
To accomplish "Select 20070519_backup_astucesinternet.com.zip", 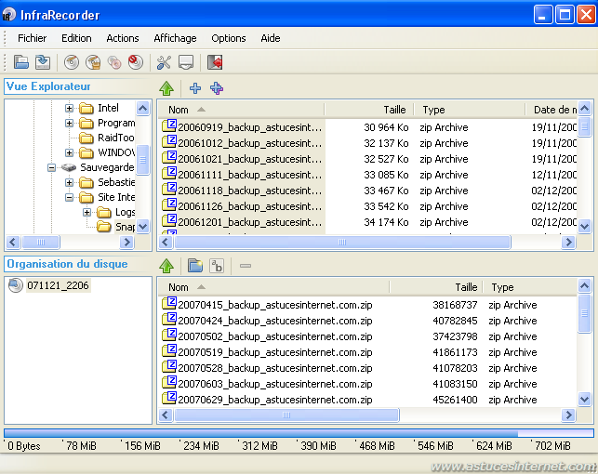I will coord(267,352).
